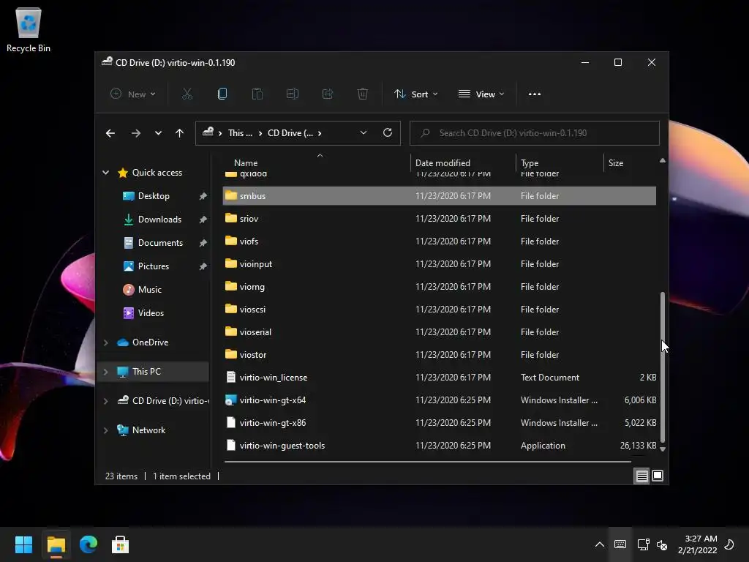Expand the OneDrive tree node
The image size is (749, 562).
coord(105,342)
